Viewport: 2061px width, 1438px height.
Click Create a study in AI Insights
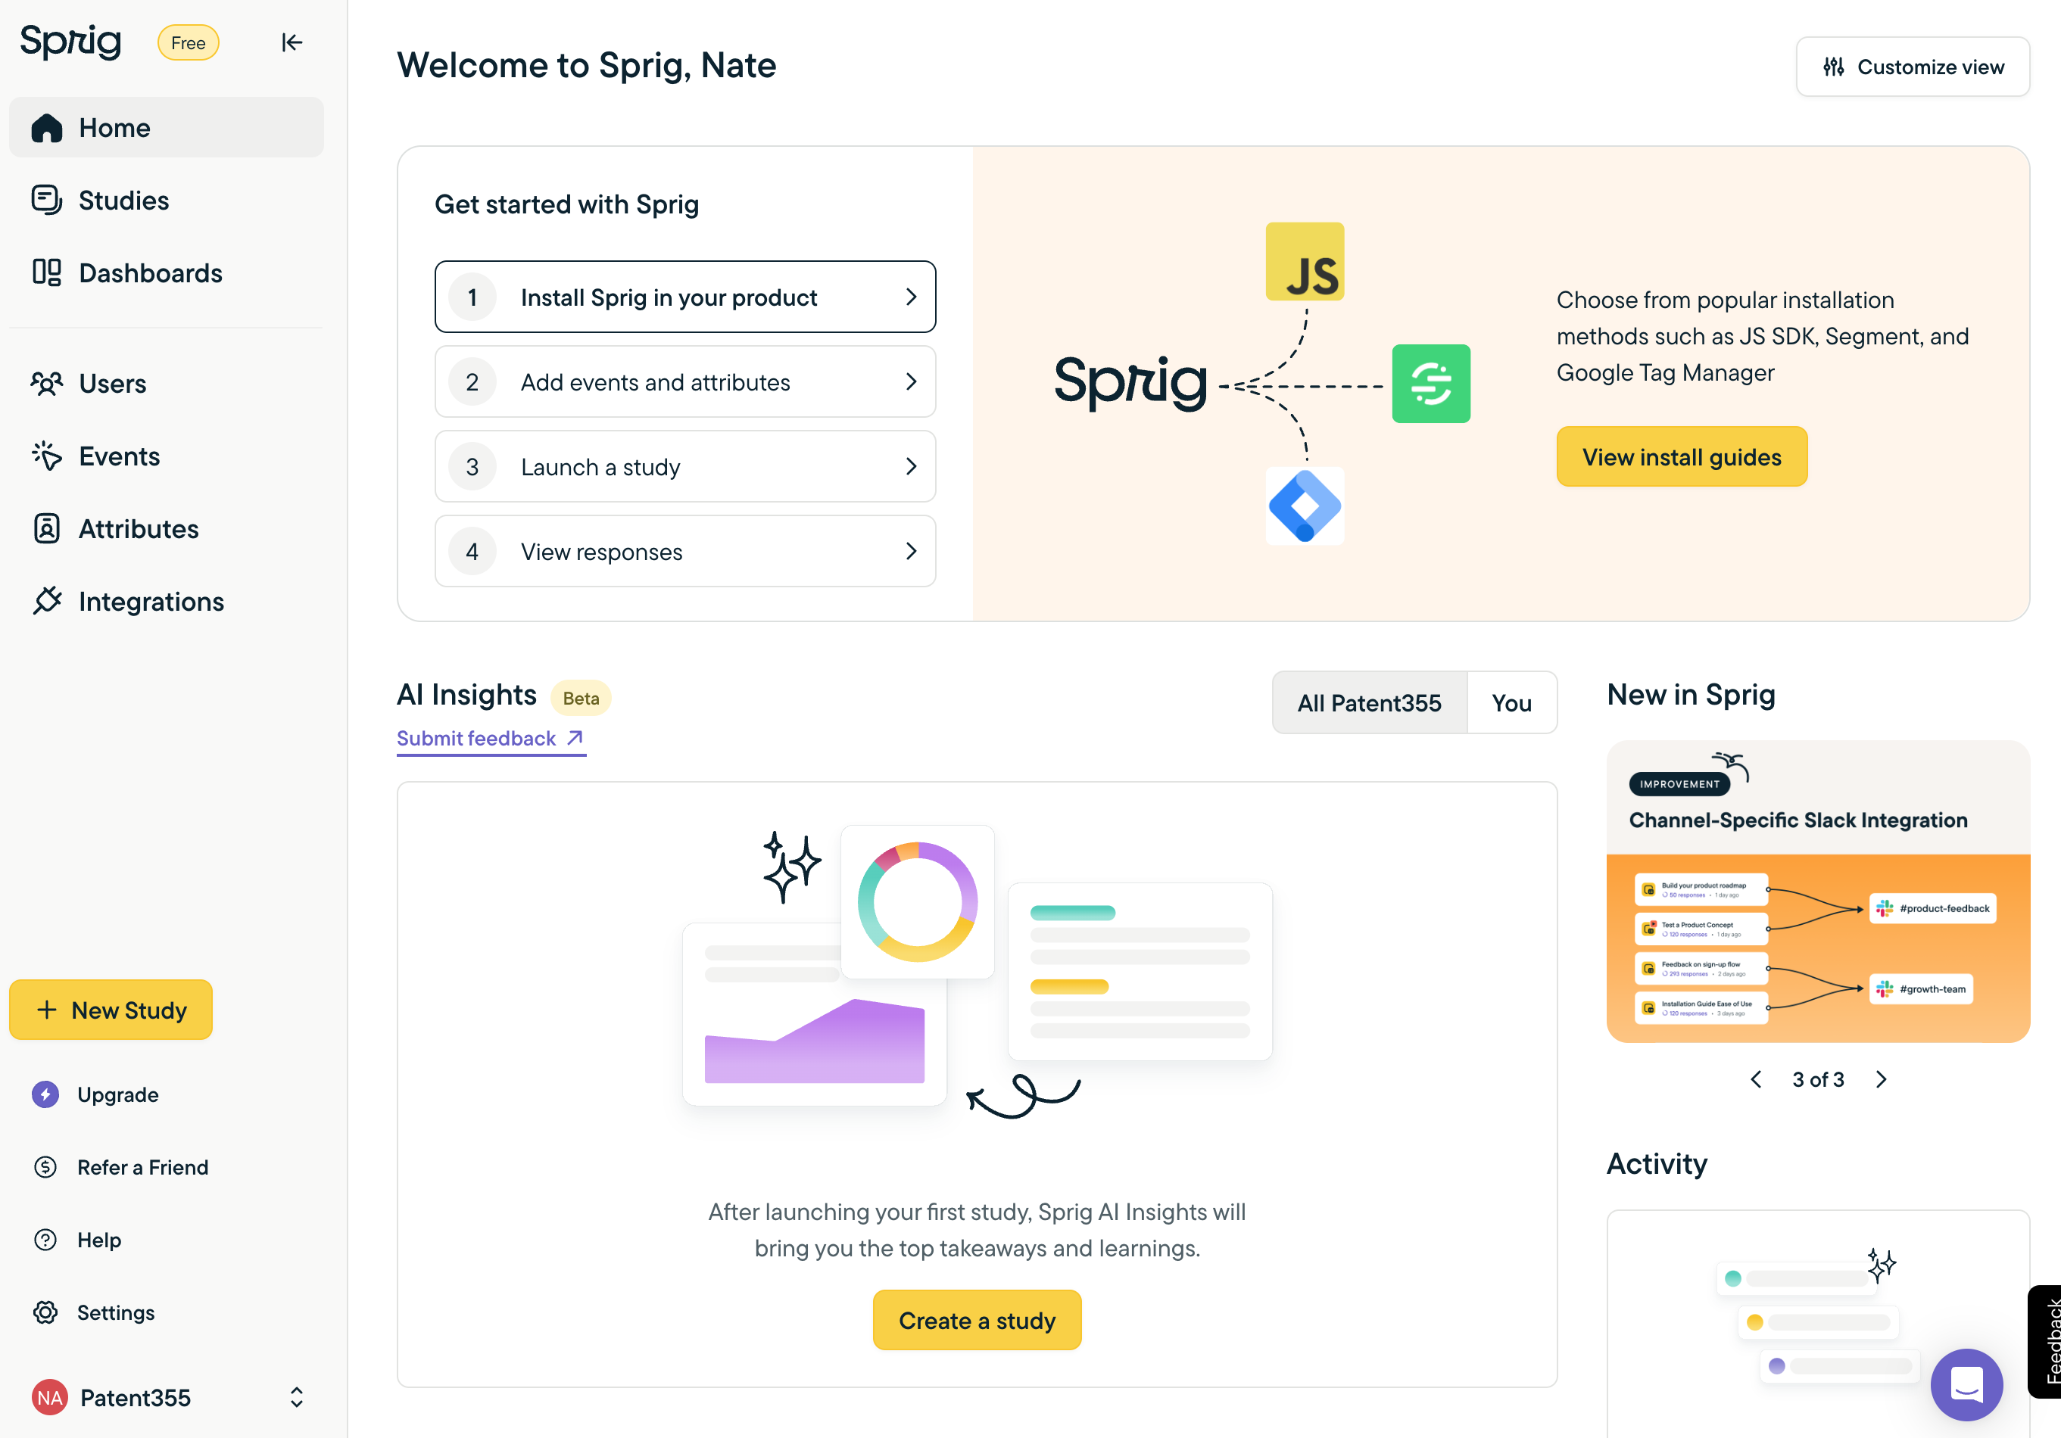point(977,1321)
